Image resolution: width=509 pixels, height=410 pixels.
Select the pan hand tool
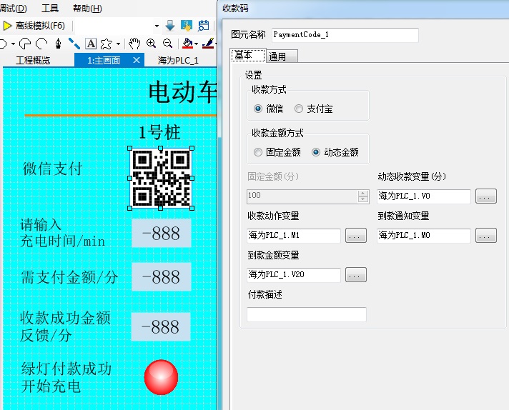point(134,44)
